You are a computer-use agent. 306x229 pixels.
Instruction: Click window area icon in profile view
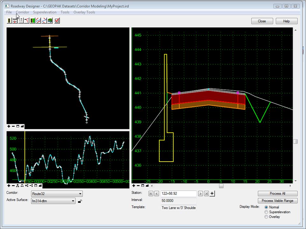tap(36, 185)
